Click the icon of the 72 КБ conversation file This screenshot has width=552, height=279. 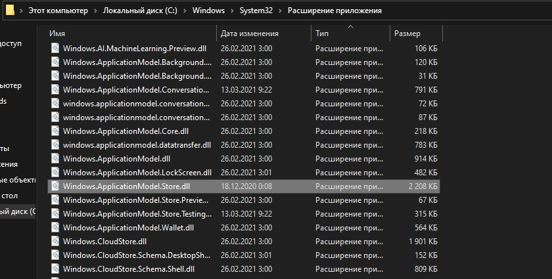tap(55, 104)
